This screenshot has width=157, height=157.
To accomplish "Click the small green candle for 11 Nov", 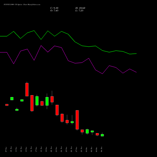I will [x=17, y=110].
